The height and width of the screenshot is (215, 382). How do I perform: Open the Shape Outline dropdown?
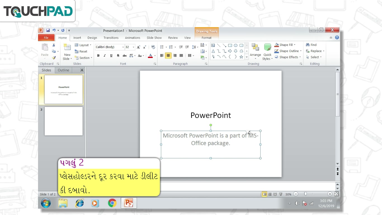point(288,51)
